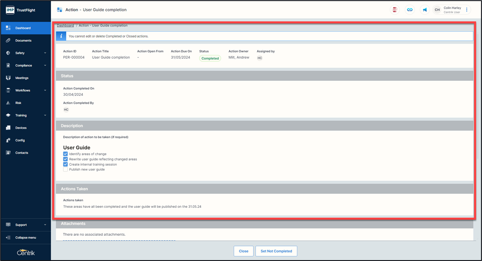Click the Dashboard breadcrumb link
Viewport: 482px width, 261px height.
pyautogui.click(x=65, y=26)
